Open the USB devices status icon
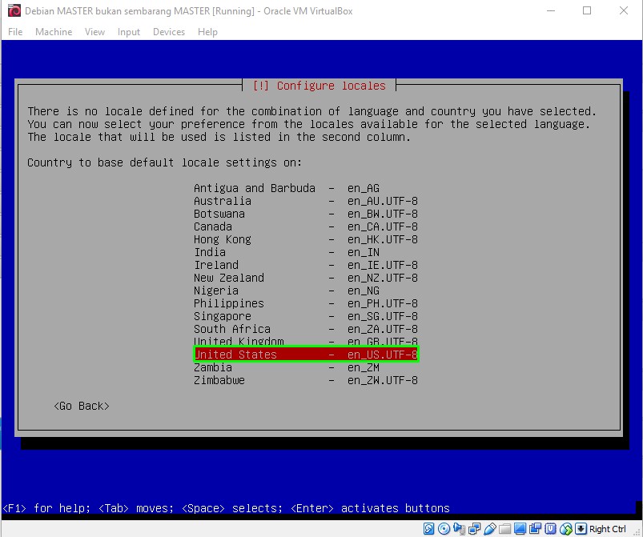 (x=489, y=529)
